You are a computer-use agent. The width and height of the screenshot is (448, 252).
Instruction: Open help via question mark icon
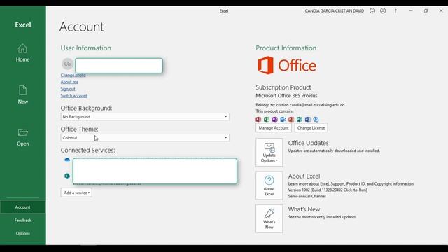(395, 11)
